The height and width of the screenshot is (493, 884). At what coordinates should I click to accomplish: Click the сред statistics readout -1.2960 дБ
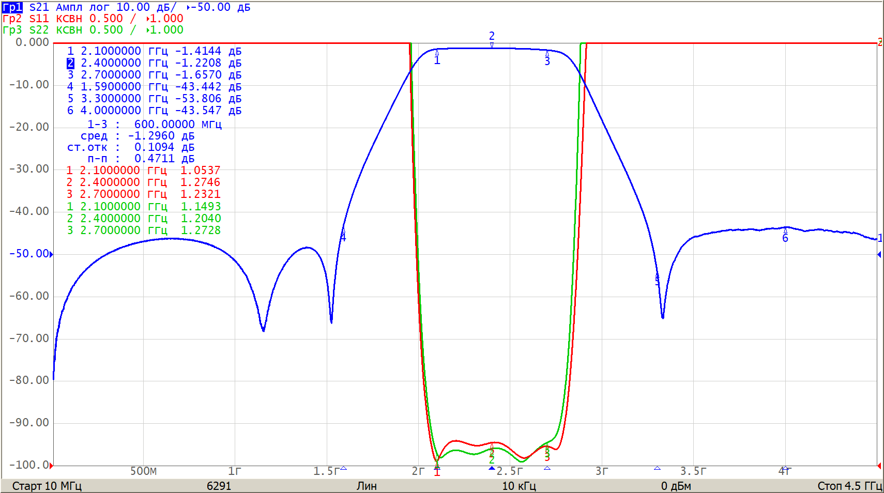(161, 136)
